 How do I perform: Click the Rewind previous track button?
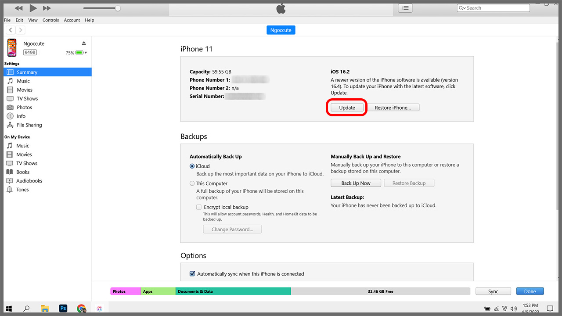pyautogui.click(x=18, y=8)
